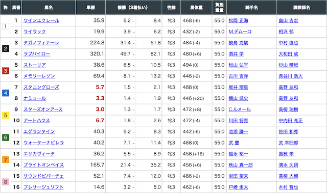Open jockey link 戸崎 圭太
The width and height of the screenshot is (327, 193).
[x=239, y=187]
